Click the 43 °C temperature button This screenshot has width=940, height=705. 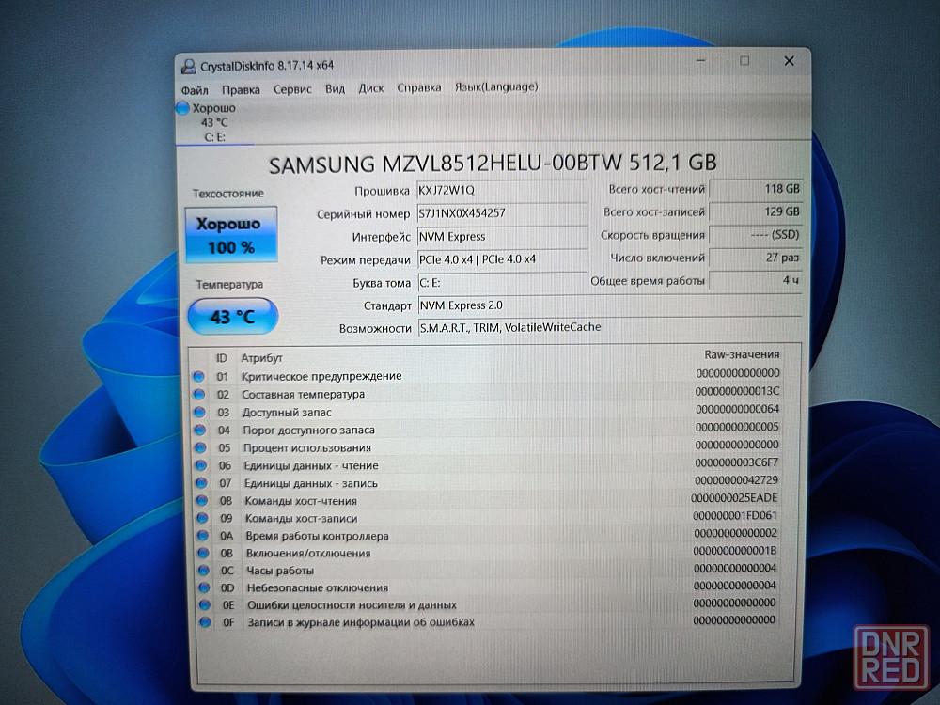click(232, 317)
